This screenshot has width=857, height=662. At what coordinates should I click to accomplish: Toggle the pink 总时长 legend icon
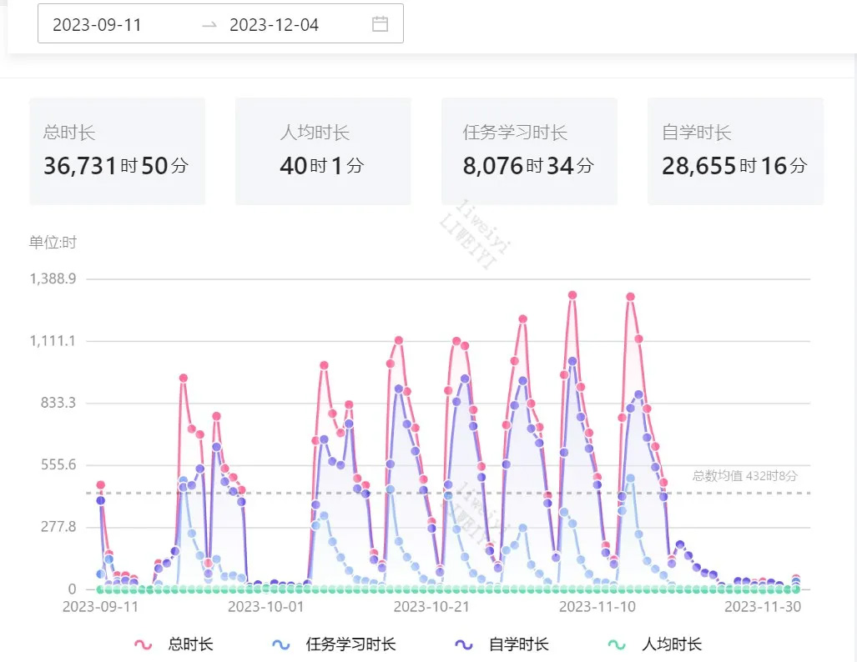coord(144,644)
